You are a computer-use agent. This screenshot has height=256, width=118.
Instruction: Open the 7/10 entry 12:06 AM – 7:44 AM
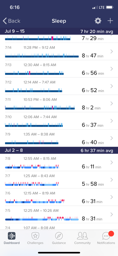coord(59,121)
